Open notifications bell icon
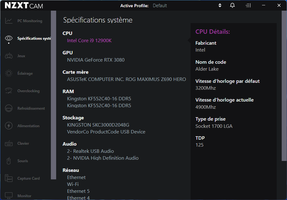The width and height of the screenshot is (287, 200). click(x=232, y=6)
